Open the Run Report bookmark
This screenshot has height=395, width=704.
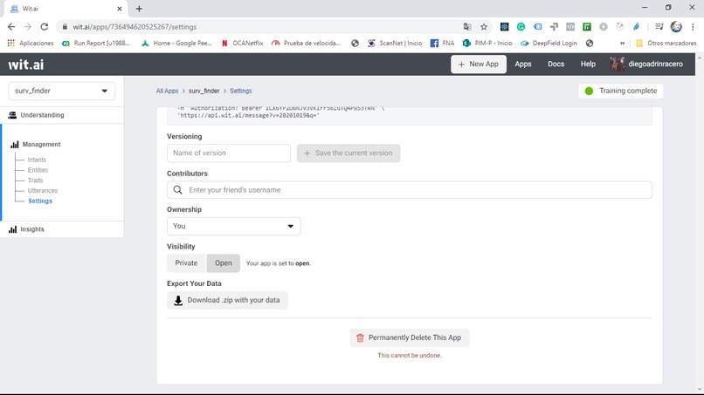96,43
